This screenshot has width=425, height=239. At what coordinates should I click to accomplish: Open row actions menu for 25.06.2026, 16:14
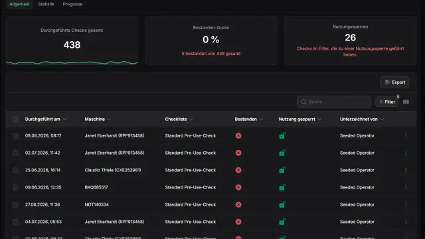[x=406, y=170]
